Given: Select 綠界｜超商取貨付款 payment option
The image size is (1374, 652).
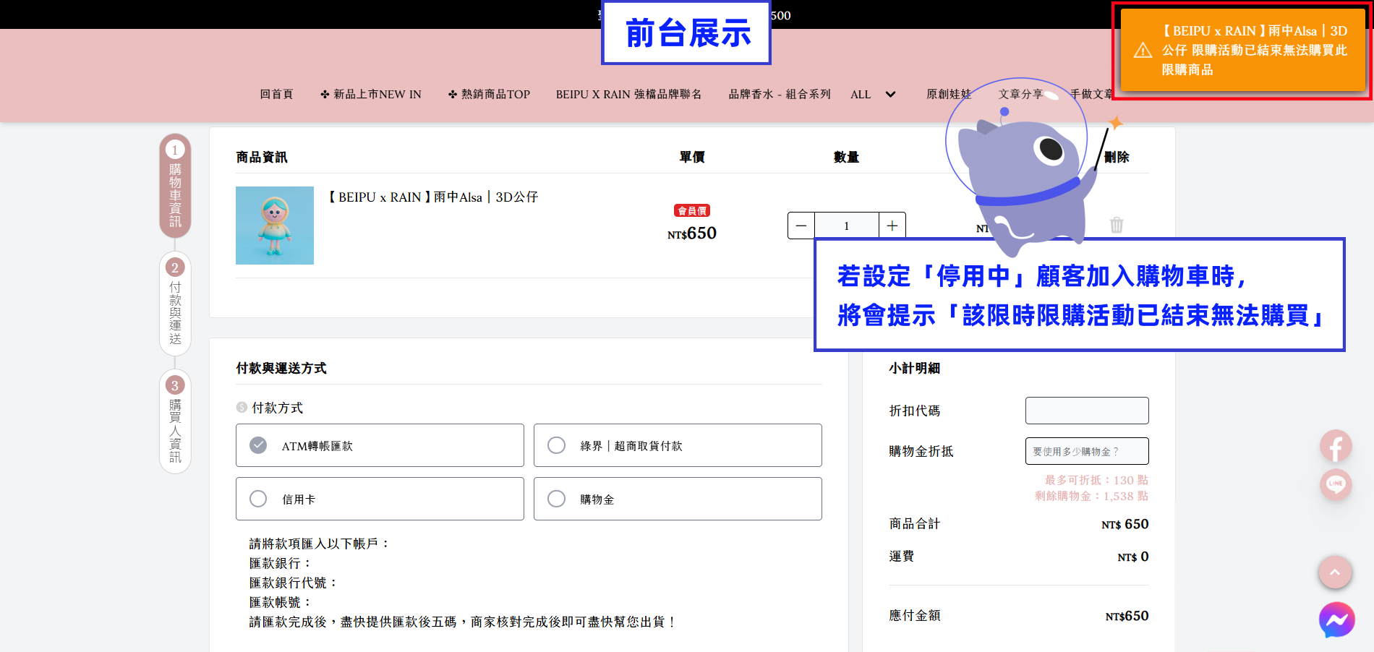Looking at the screenshot, I should (678, 445).
